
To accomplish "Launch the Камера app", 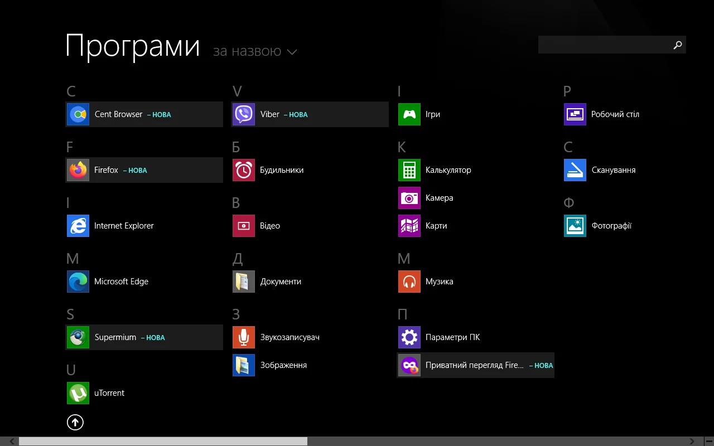I will [x=409, y=198].
